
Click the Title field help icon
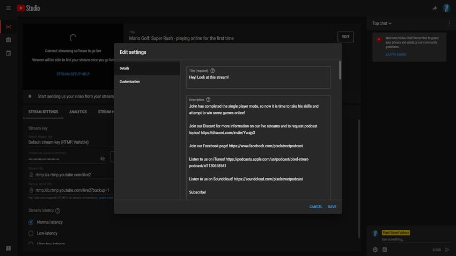tap(212, 71)
